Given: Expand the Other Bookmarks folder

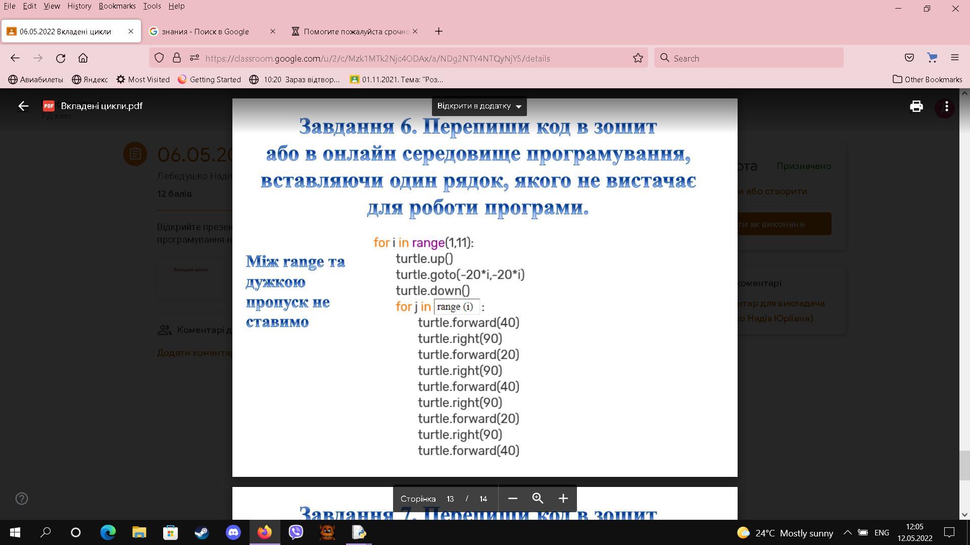Looking at the screenshot, I should (x=927, y=79).
